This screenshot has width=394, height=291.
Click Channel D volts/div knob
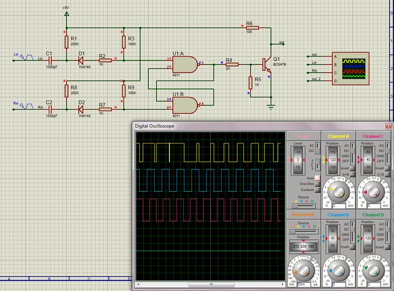373,270
